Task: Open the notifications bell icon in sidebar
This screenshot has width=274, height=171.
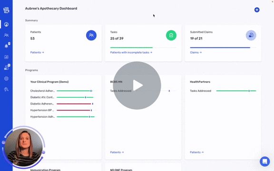Action: click(x=6, y=46)
